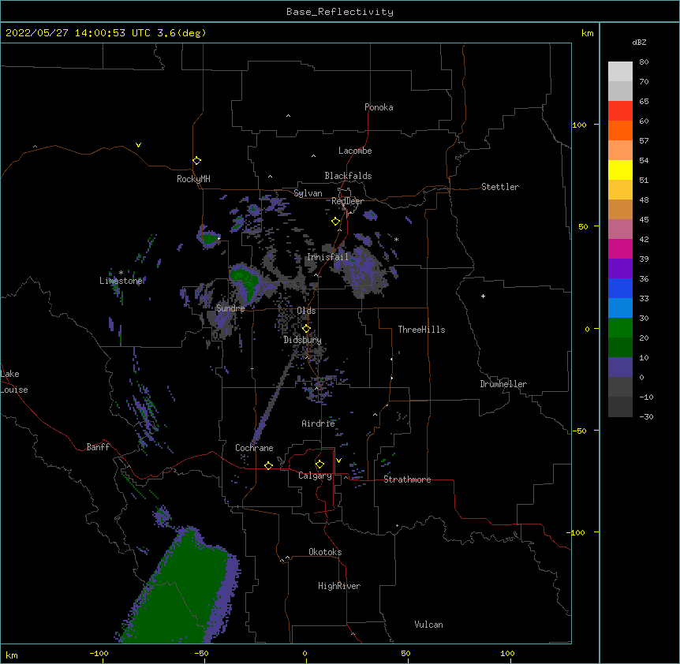Click the RedDeer city label
This screenshot has width=680, height=664.
coord(347,201)
